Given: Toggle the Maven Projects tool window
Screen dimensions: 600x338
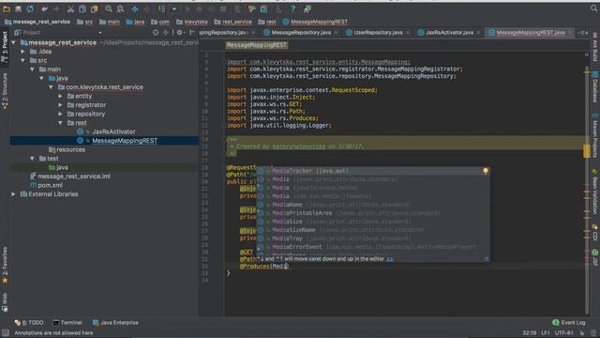Looking at the screenshot, I should point(595,135).
